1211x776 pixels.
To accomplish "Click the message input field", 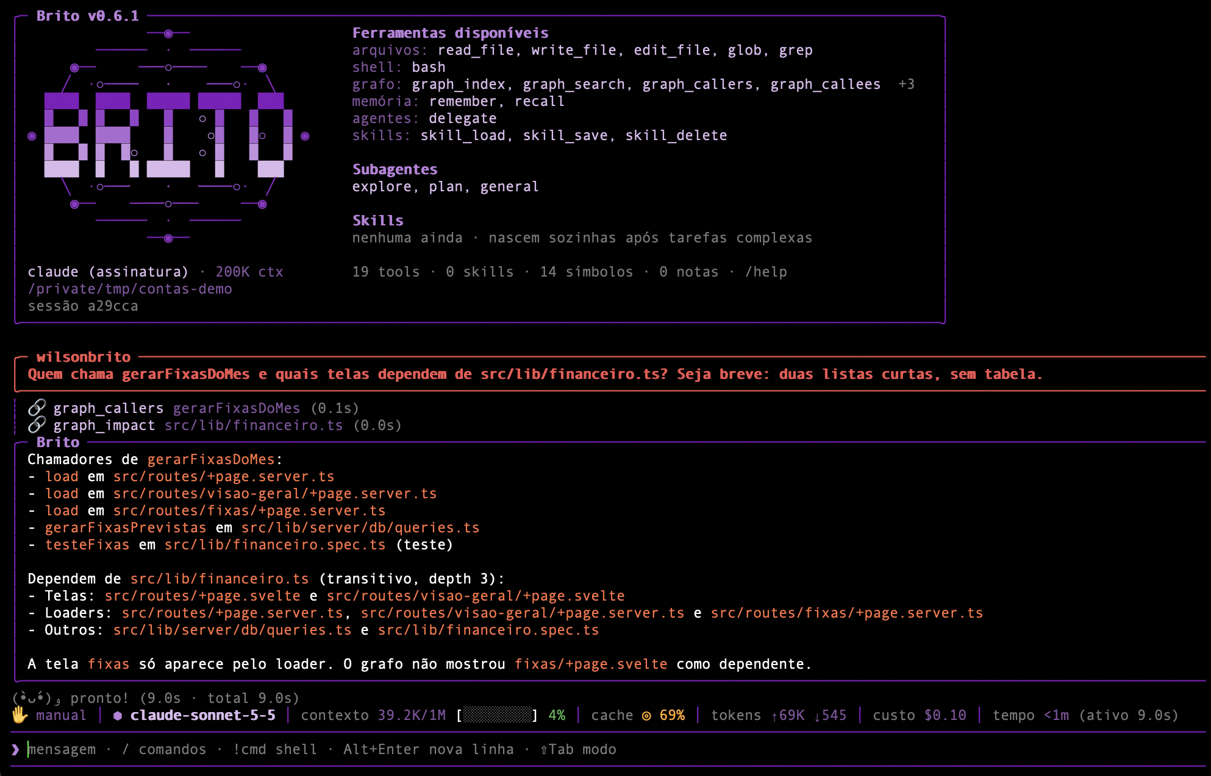I will click(x=607, y=749).
